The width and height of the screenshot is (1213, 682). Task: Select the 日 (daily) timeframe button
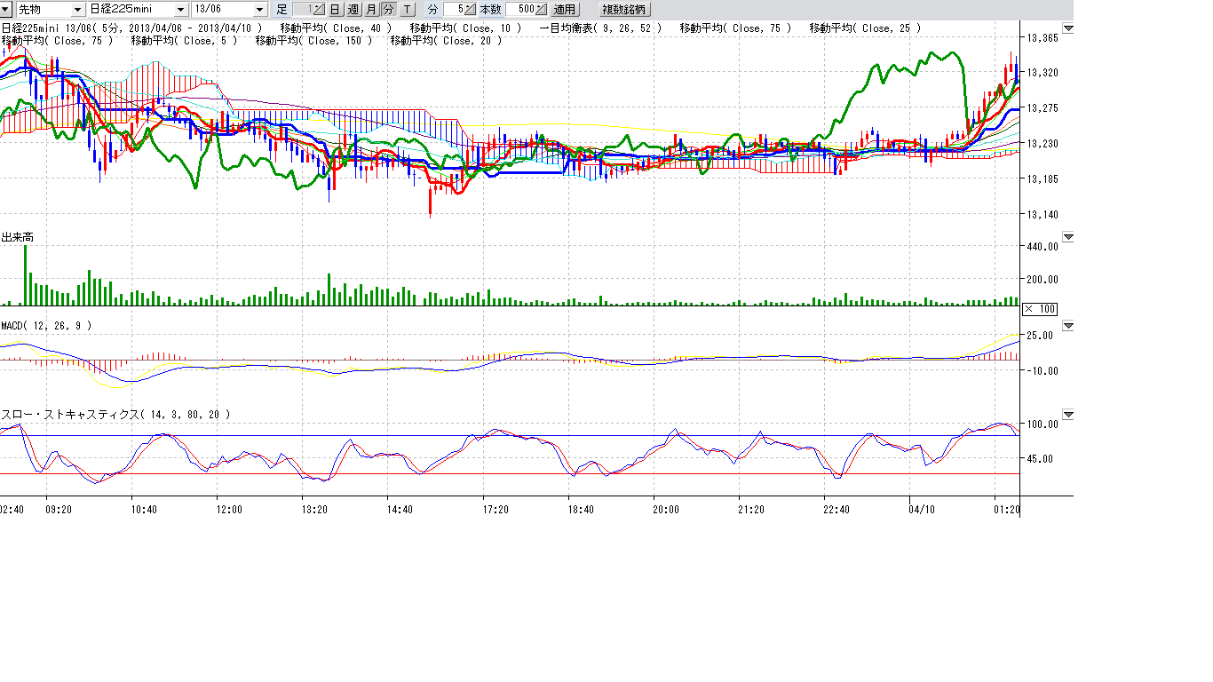click(x=335, y=10)
